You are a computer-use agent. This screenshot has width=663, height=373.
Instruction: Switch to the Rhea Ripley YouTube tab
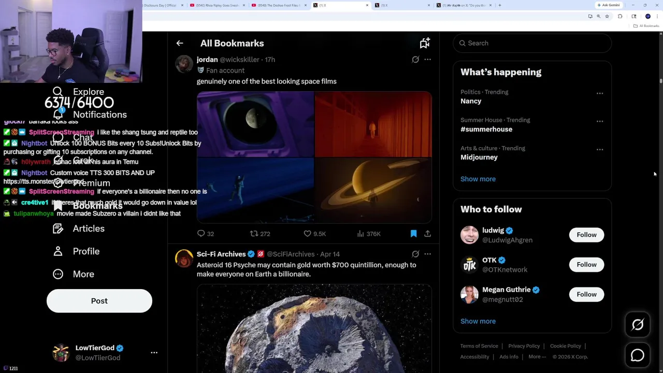[x=218, y=5]
